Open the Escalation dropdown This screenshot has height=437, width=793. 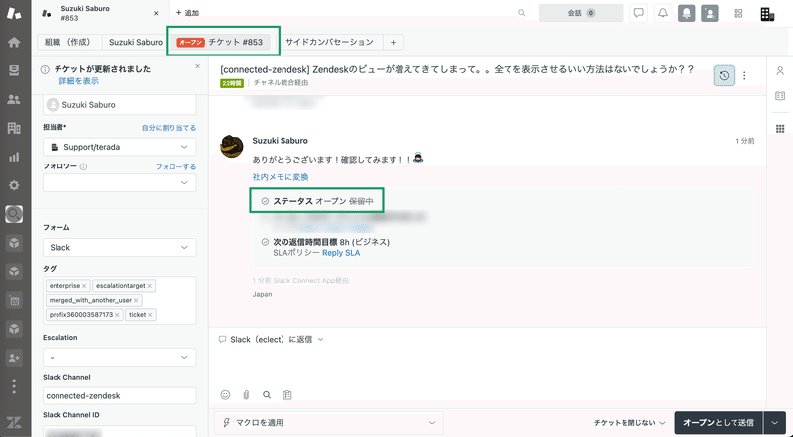point(120,357)
